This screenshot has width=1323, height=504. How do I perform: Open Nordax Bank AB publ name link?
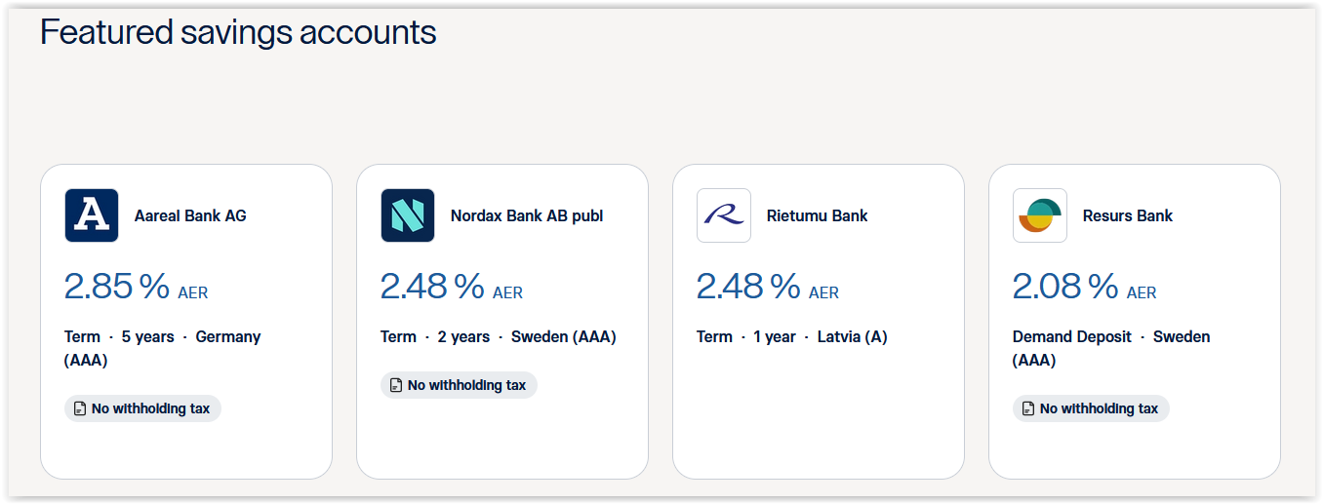[527, 215]
